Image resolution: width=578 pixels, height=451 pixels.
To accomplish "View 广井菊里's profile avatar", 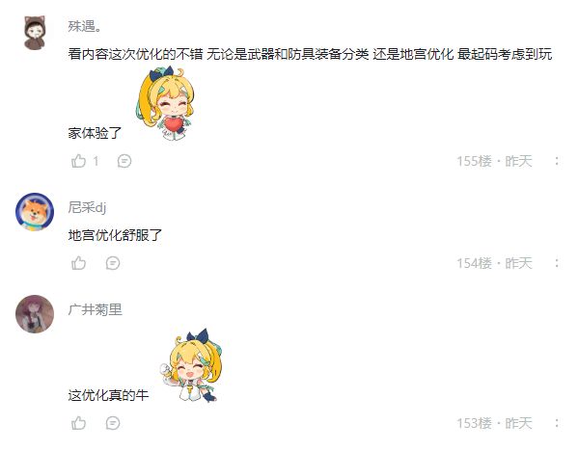I will (x=35, y=314).
